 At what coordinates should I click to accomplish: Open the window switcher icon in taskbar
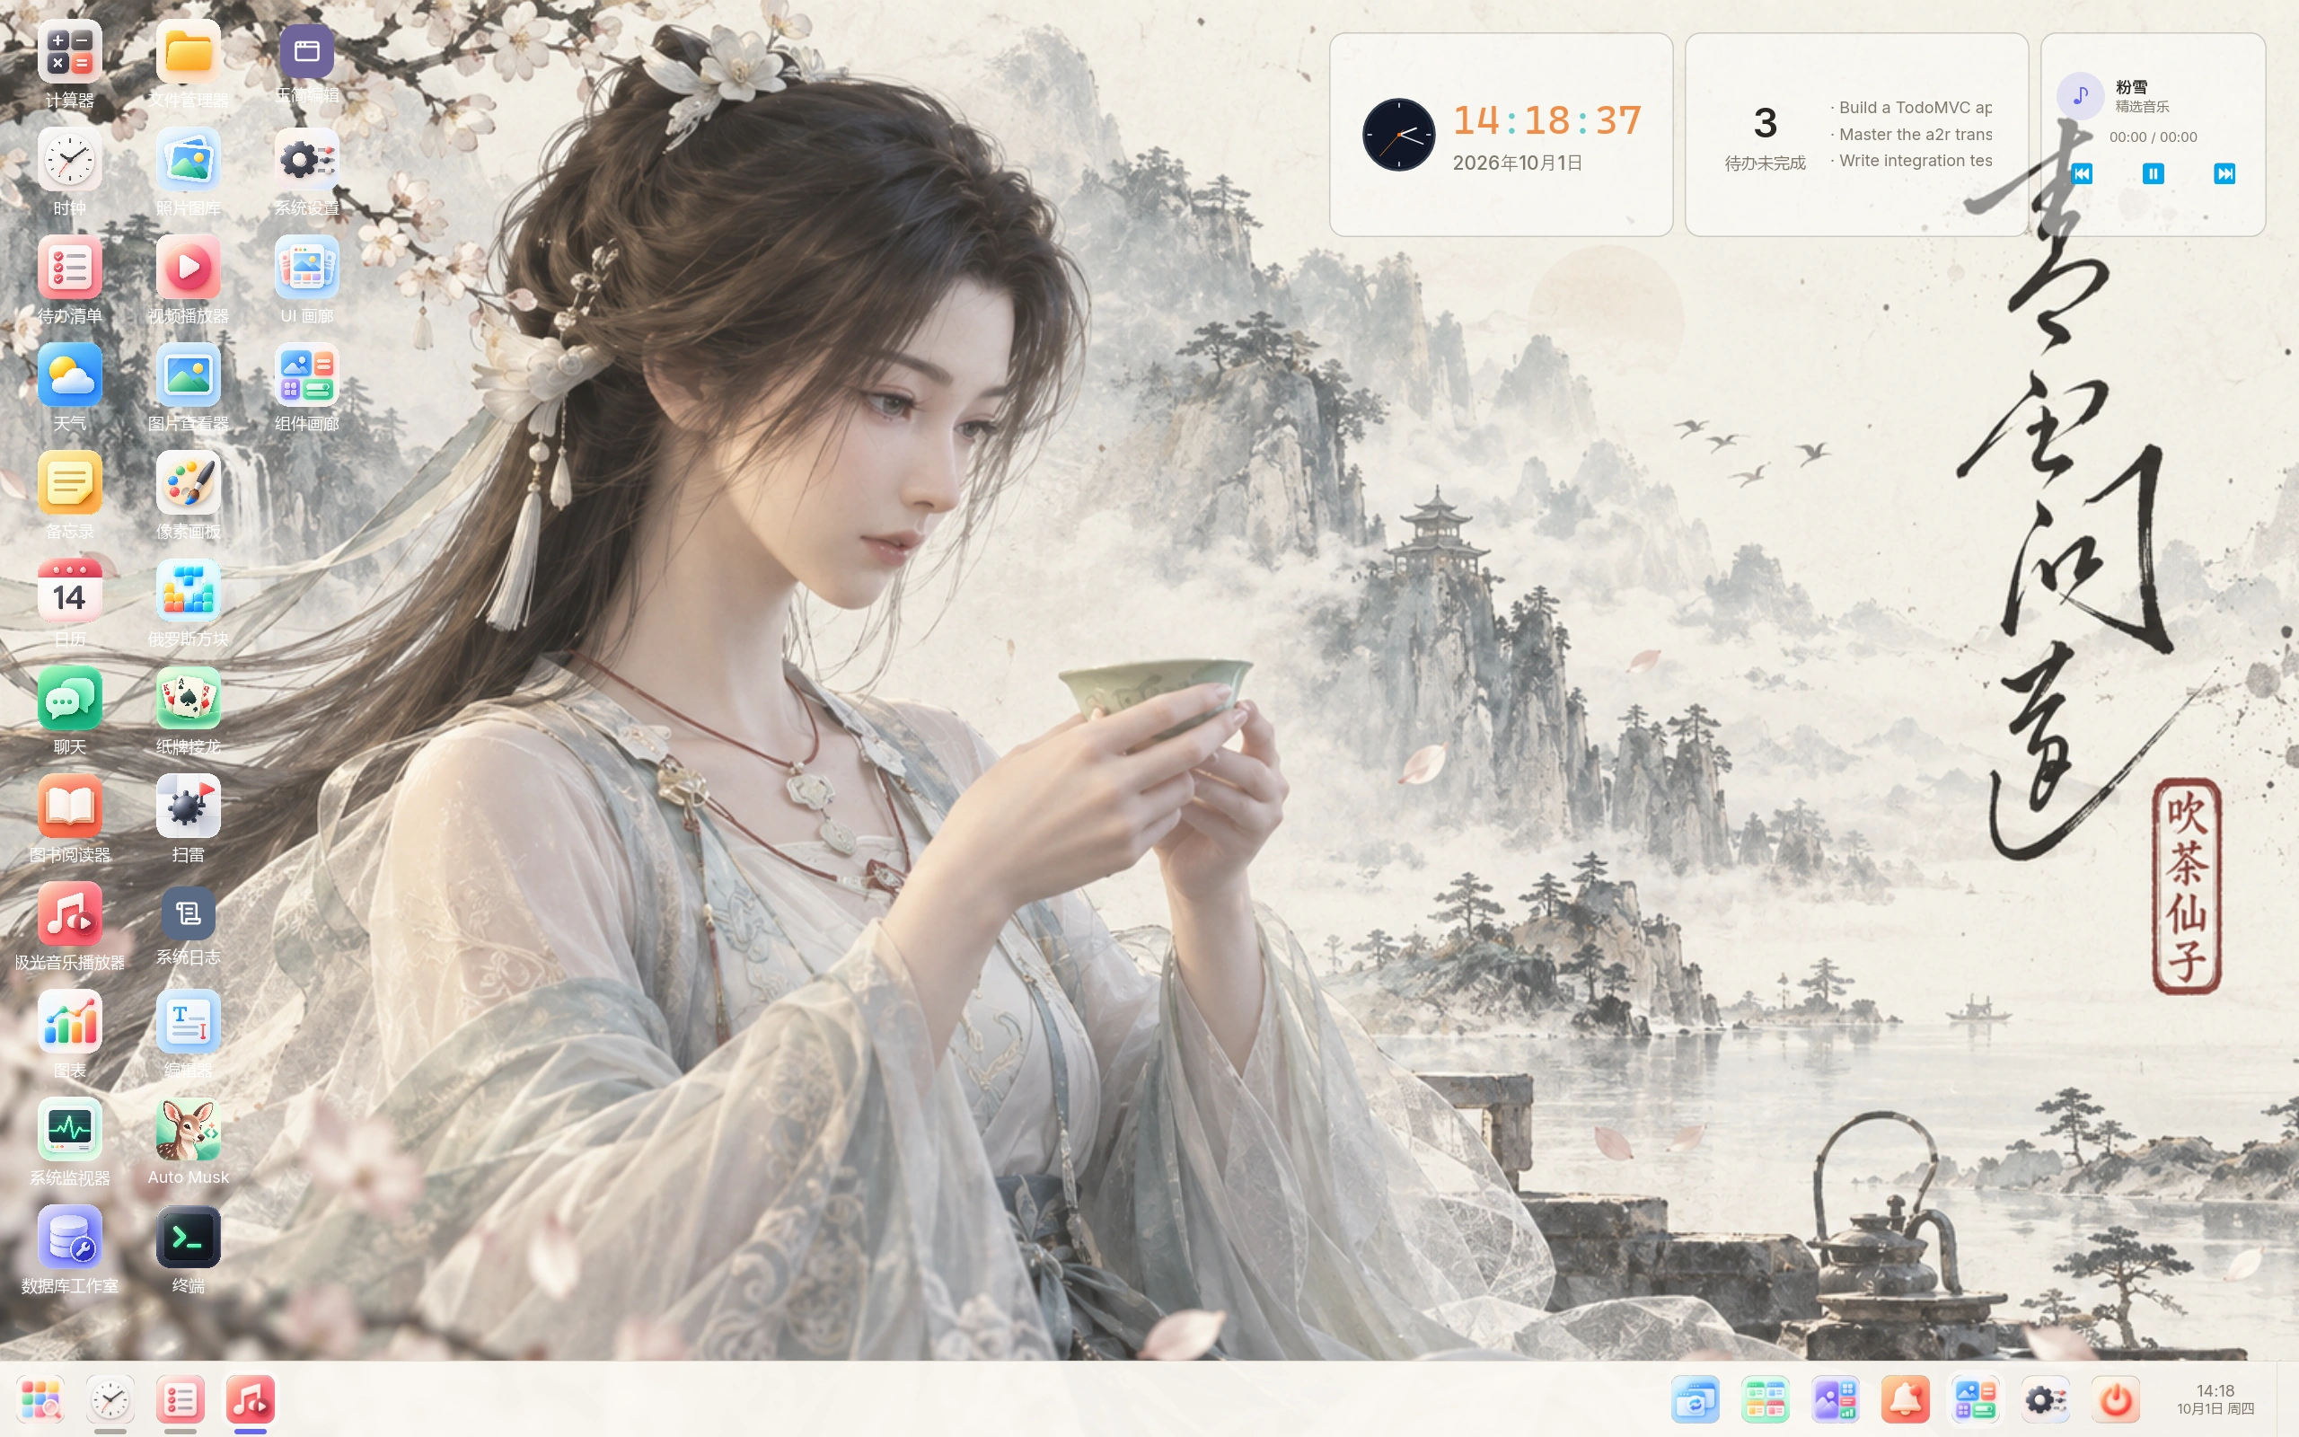(1696, 1400)
